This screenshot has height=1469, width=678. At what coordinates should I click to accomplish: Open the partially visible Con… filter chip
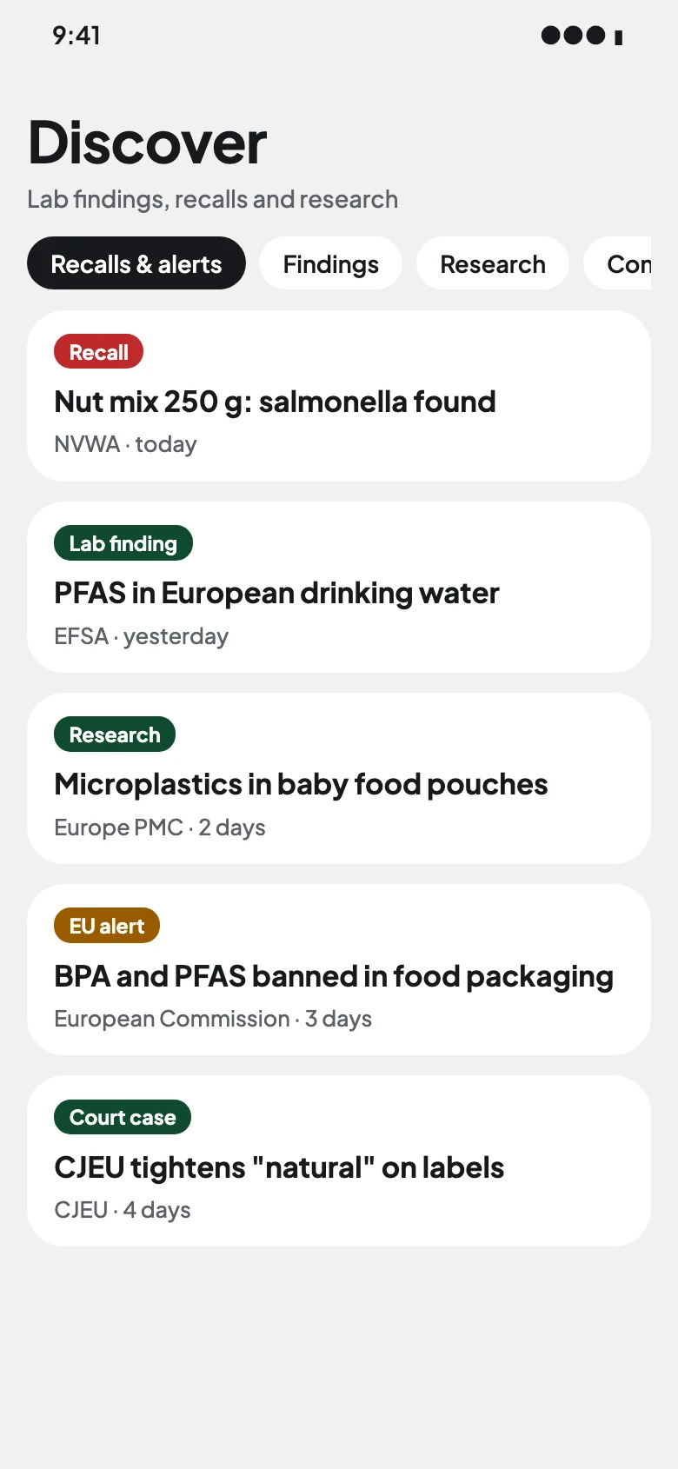click(618, 263)
